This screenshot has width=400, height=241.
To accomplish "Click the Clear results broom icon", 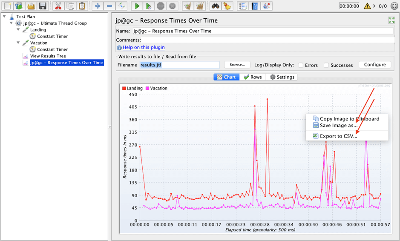I will tap(188, 6).
